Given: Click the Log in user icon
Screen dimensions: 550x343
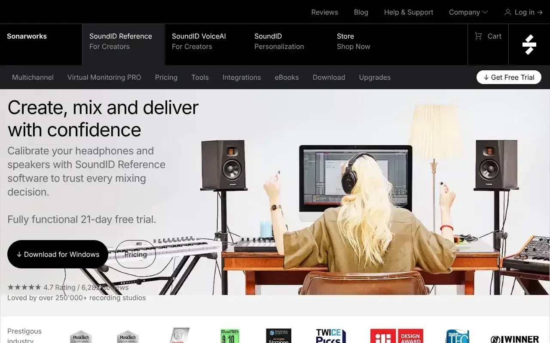Looking at the screenshot, I should (x=508, y=12).
